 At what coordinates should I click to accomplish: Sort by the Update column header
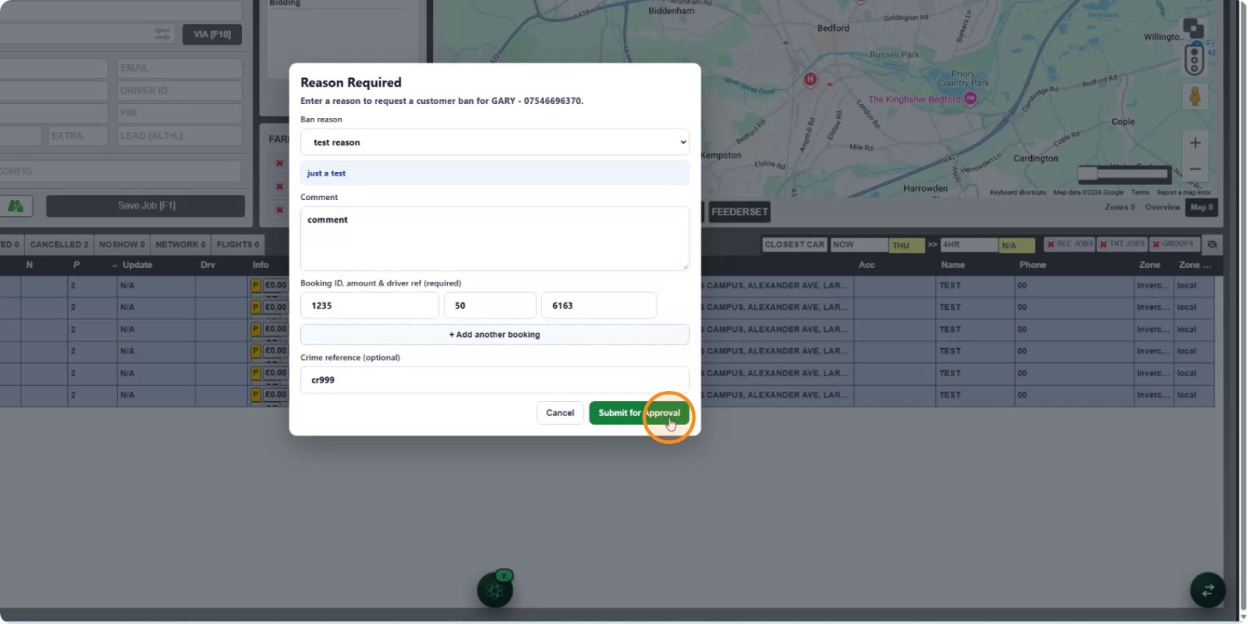pos(137,265)
